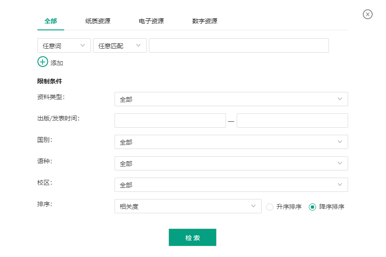Close the advanced search dialog
The height and width of the screenshot is (257, 386).
[368, 14]
